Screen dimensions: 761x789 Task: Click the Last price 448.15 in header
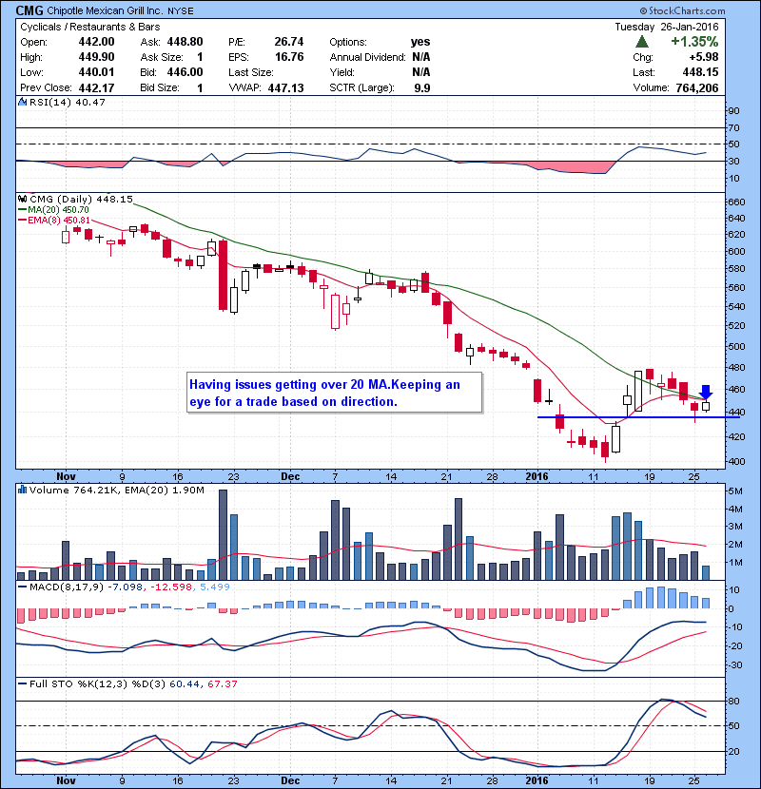700,72
